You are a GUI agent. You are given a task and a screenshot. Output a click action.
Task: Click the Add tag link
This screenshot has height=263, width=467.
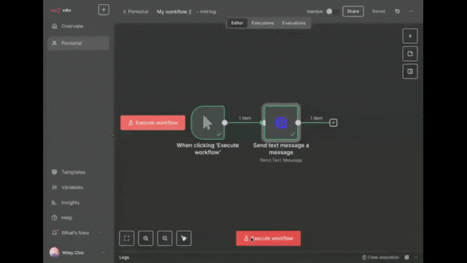[206, 12]
